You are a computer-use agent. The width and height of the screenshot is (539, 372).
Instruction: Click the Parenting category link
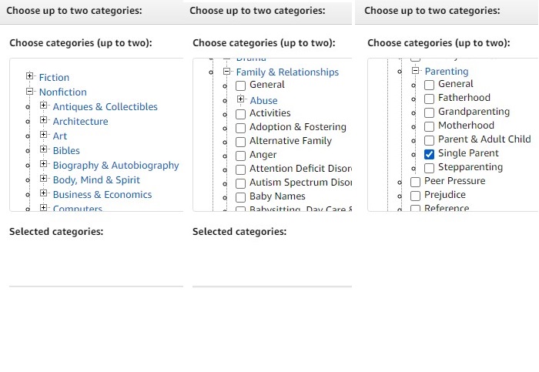tap(447, 71)
